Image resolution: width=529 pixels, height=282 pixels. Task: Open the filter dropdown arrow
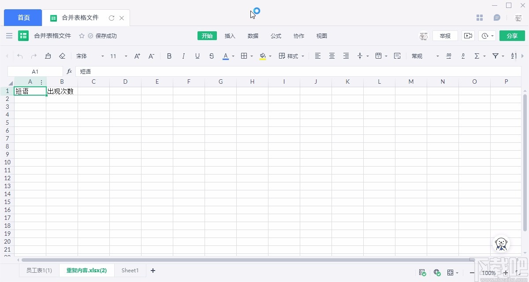point(503,56)
